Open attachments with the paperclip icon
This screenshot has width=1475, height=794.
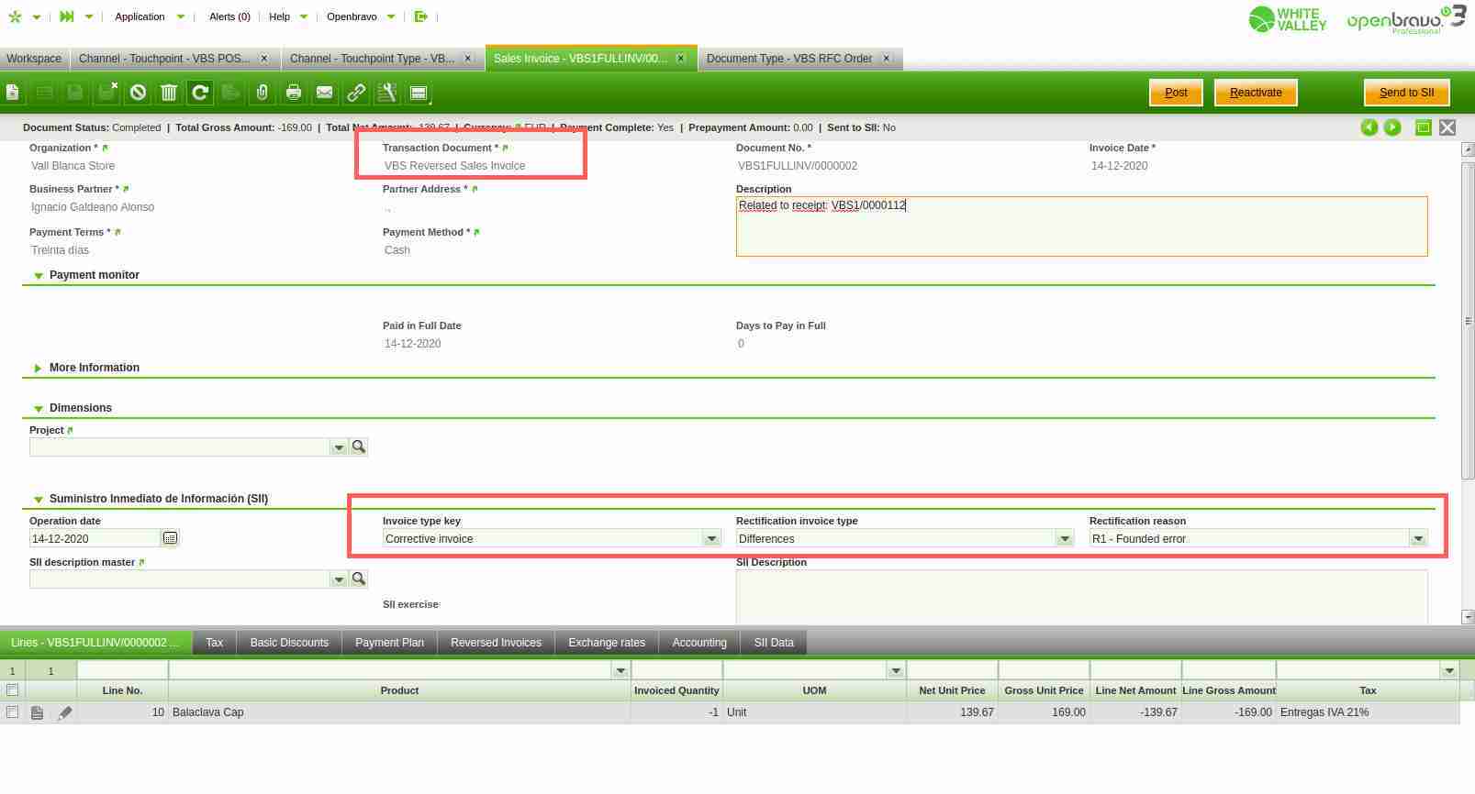263,93
